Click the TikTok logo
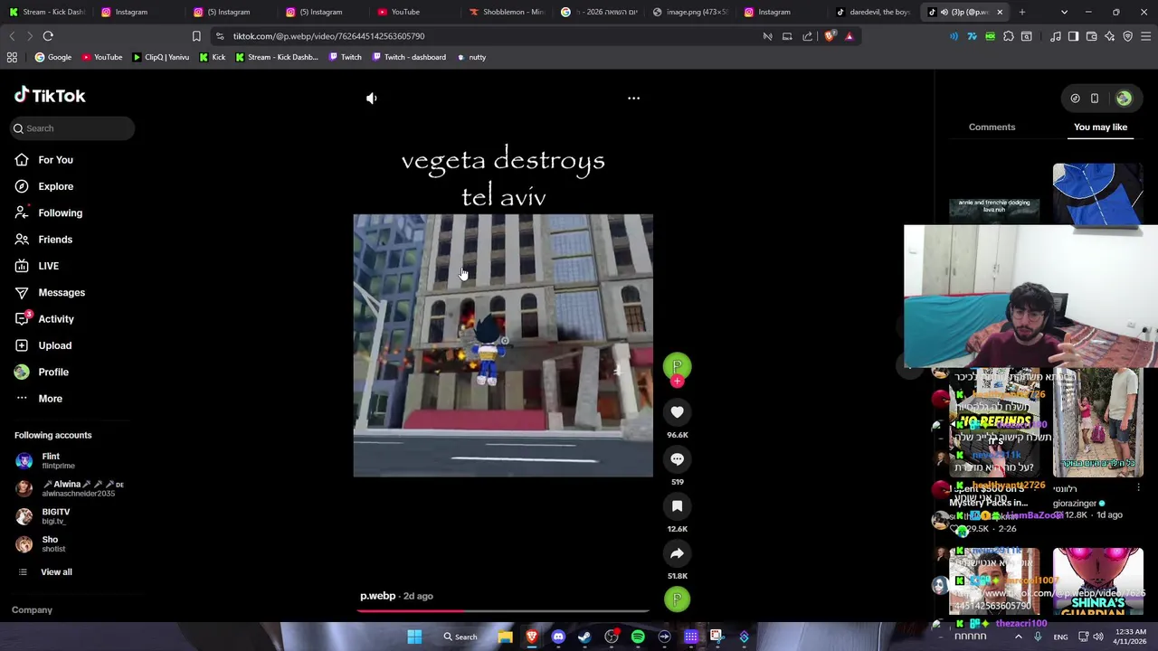Viewport: 1158px width, 651px height. 50,96
